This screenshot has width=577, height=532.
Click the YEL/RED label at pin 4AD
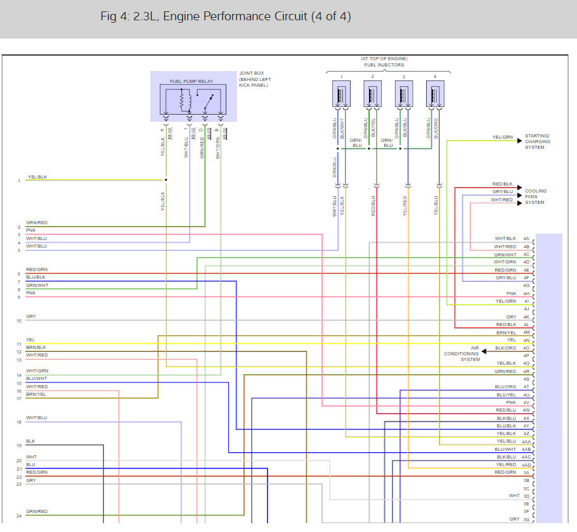[x=506, y=465]
